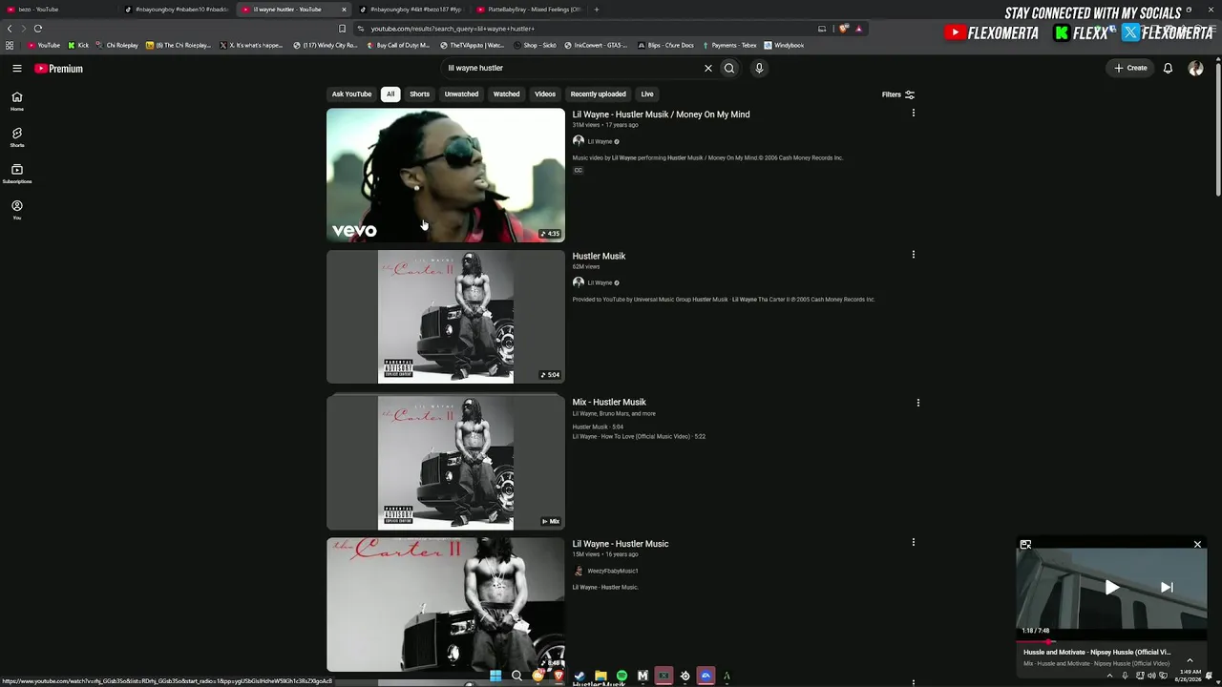Open more actions for Hustler Musik 62M views result

(914, 255)
